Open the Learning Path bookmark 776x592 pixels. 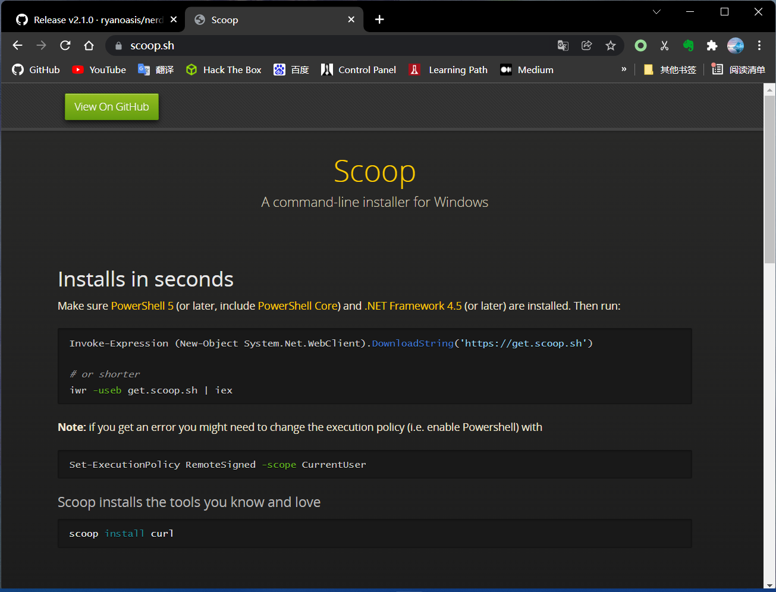pos(448,70)
